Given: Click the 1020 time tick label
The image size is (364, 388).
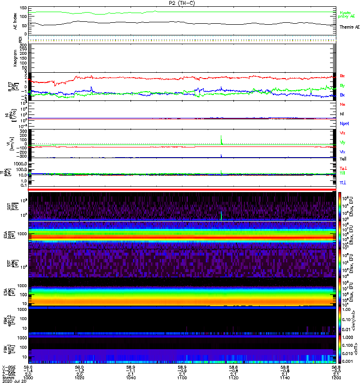Looking at the screenshot, I should pos(79,378).
